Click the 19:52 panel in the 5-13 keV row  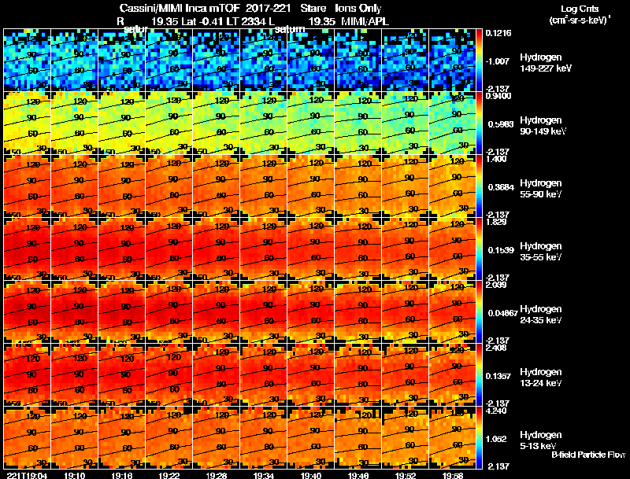pyautogui.click(x=406, y=437)
